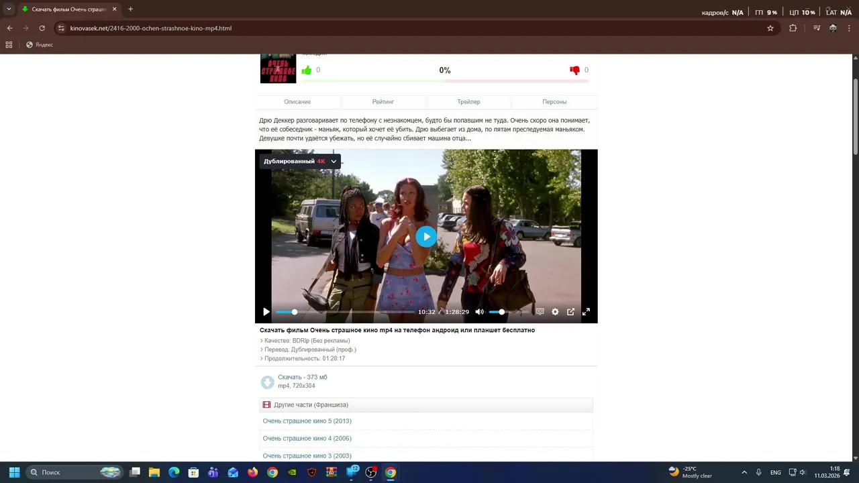Open Microsoft Store from taskbar
859x483 pixels.
pyautogui.click(x=193, y=472)
